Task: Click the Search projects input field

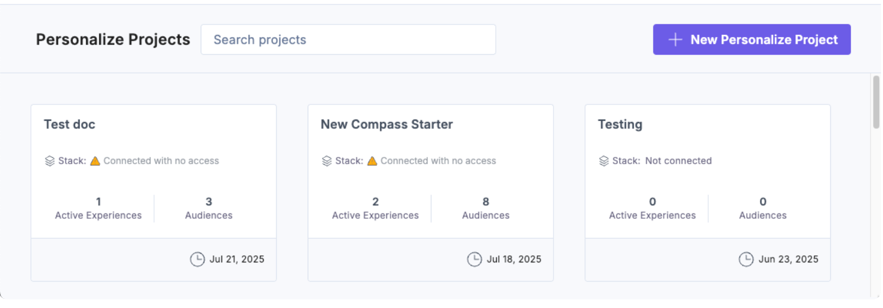Action: tap(348, 40)
